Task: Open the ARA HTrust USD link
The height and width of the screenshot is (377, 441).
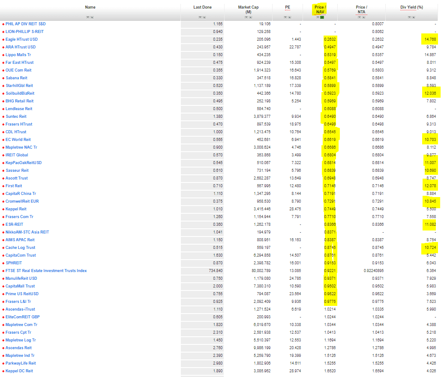Action: click(x=21, y=47)
